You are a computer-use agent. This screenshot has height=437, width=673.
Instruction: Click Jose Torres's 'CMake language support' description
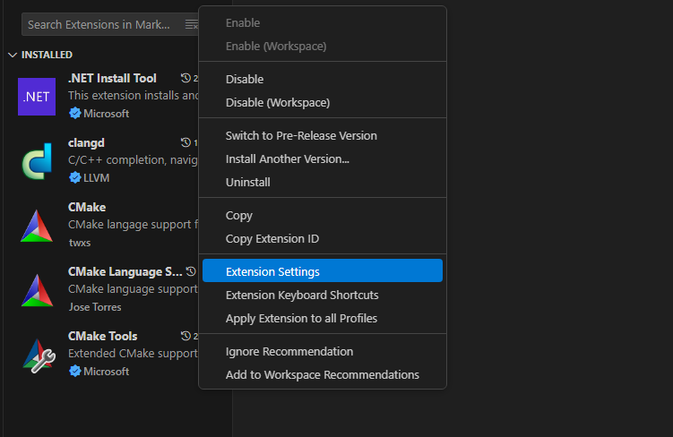(x=133, y=289)
